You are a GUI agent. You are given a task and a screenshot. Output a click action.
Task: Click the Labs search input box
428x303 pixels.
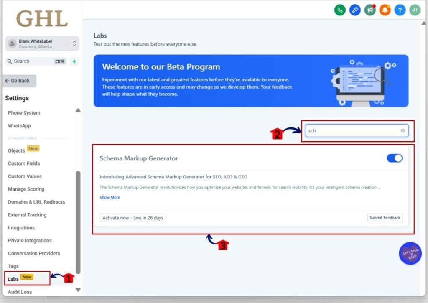(x=355, y=131)
